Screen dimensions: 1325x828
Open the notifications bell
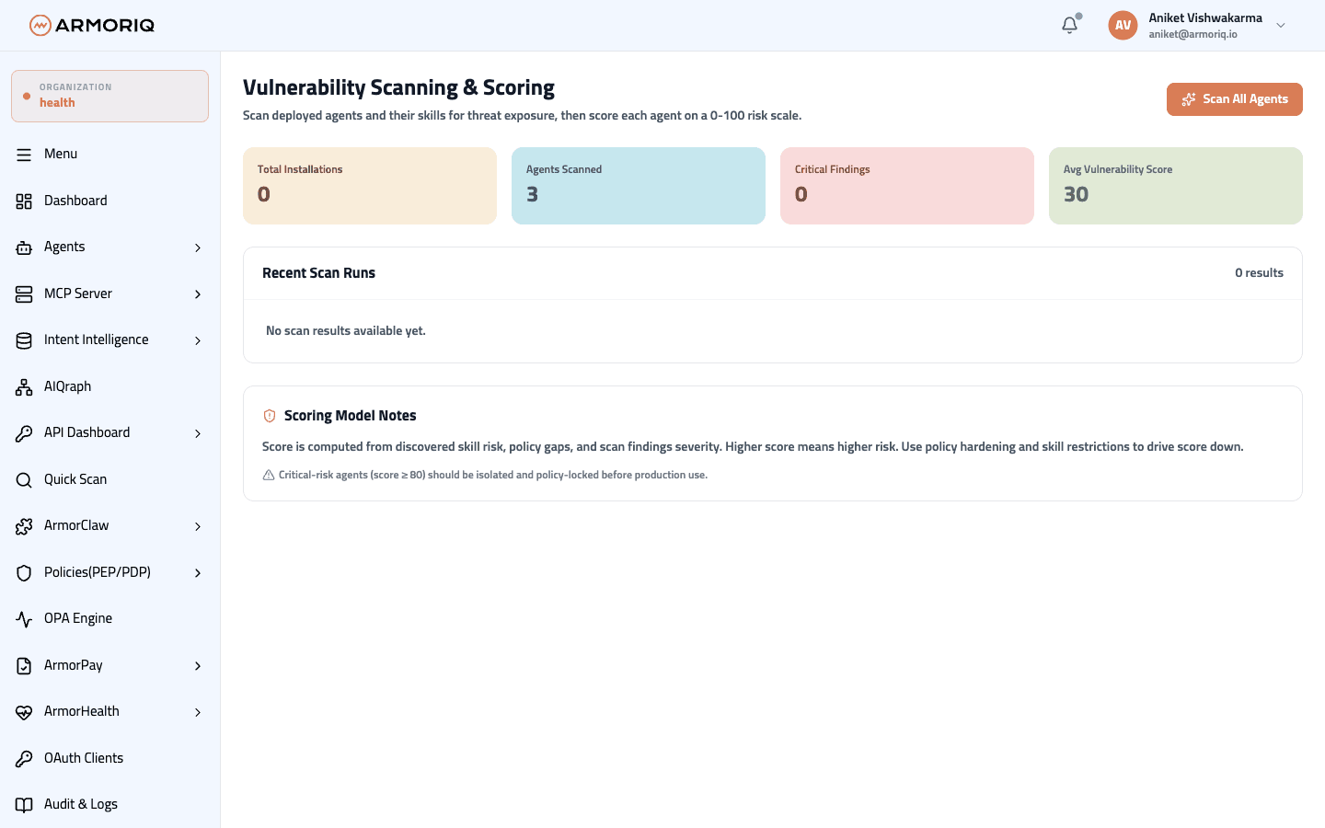(x=1069, y=25)
